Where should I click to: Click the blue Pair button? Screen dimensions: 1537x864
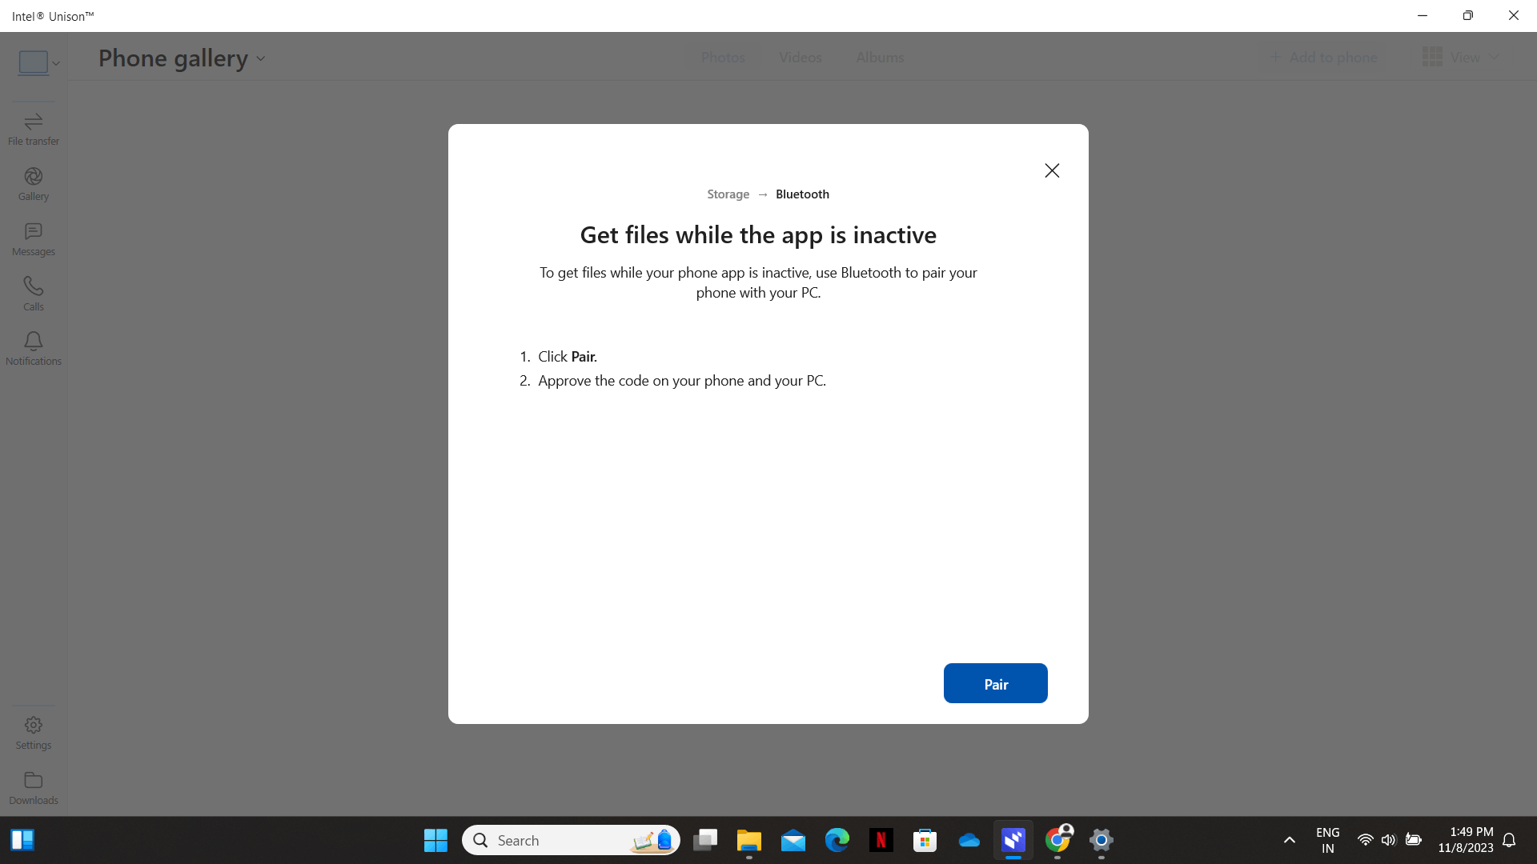(x=995, y=683)
